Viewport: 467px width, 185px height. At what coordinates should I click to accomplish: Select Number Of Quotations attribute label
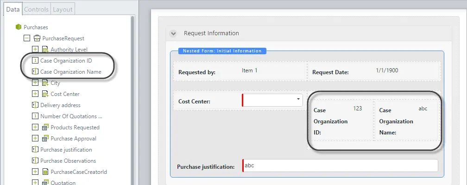tap(71, 116)
